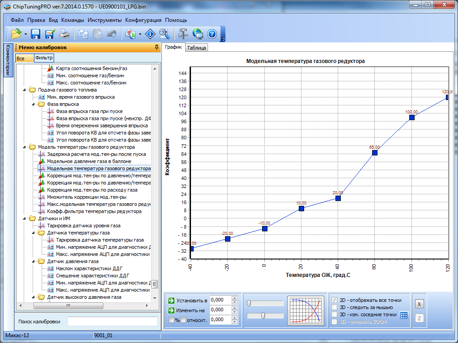458x343 pixels.
Task: Click the binary search magnifier icon
Action: [164, 33]
